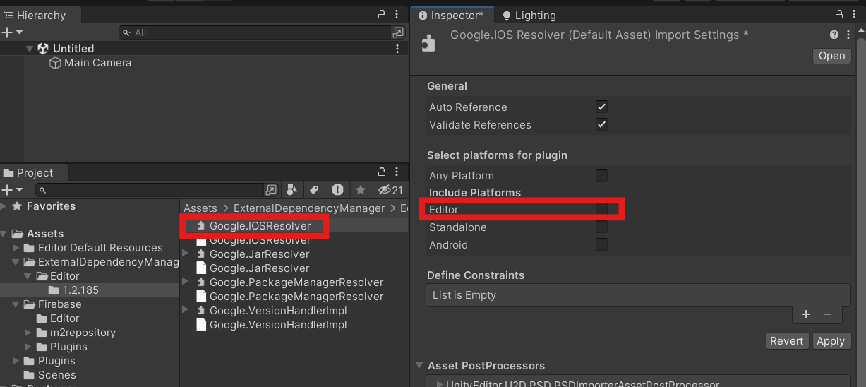Expand the Editor Default Resources folder arrow
This screenshot has height=387, width=866.
tap(16, 248)
